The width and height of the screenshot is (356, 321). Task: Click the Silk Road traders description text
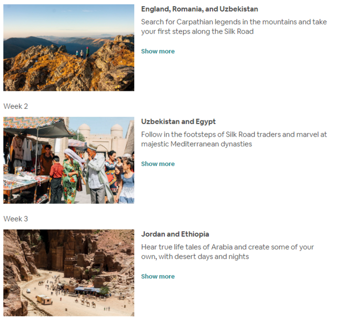click(x=234, y=139)
